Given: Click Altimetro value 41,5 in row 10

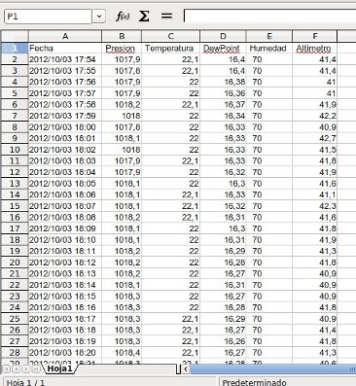Looking at the screenshot, I should [314, 150].
